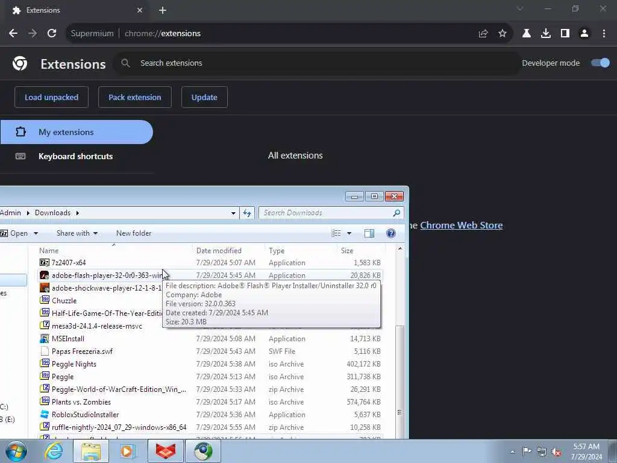Share this page icon in address bar

click(x=483, y=34)
